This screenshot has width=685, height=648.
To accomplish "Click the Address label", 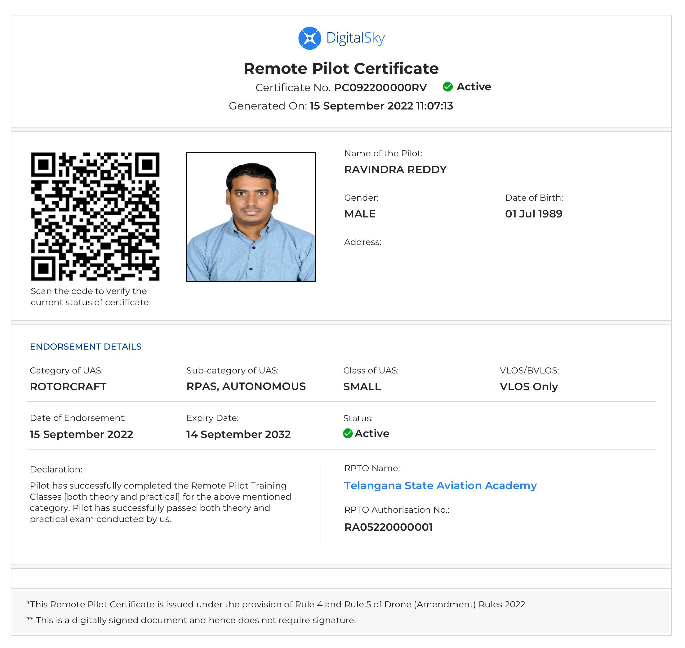I will tap(363, 242).
